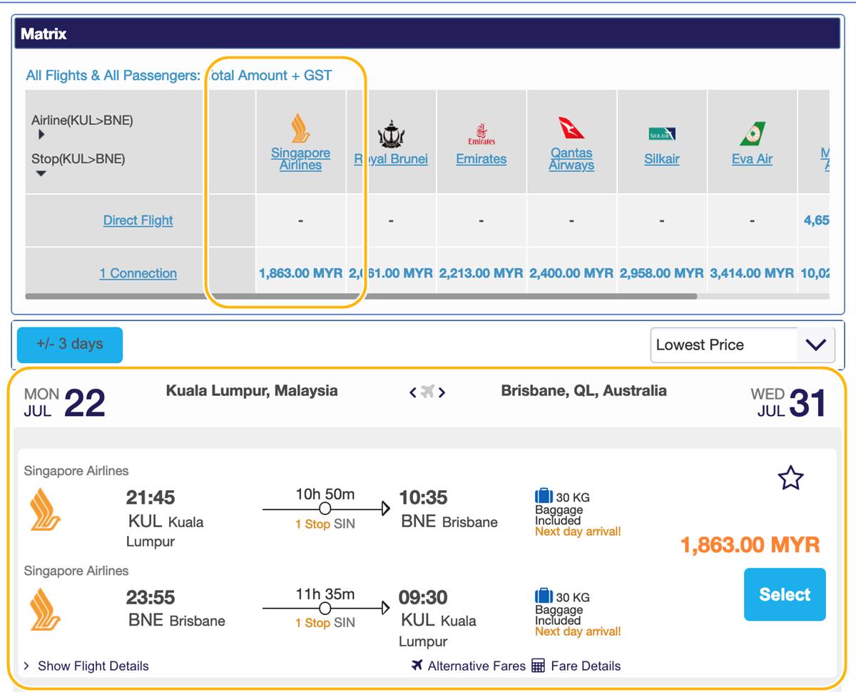
Task: Open the Silkair column link
Action: pyautogui.click(x=662, y=159)
